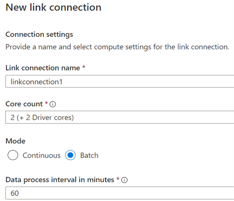This screenshot has width=234, height=201.
Task: Click the Data process interval info icon
Action: pos(124,180)
